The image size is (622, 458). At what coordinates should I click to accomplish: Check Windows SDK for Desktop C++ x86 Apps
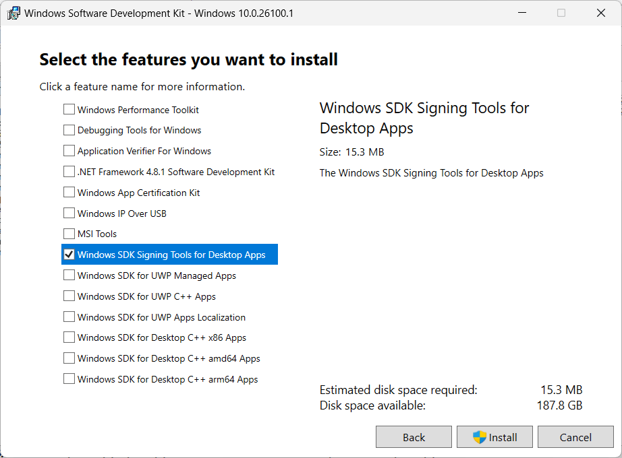coord(69,337)
